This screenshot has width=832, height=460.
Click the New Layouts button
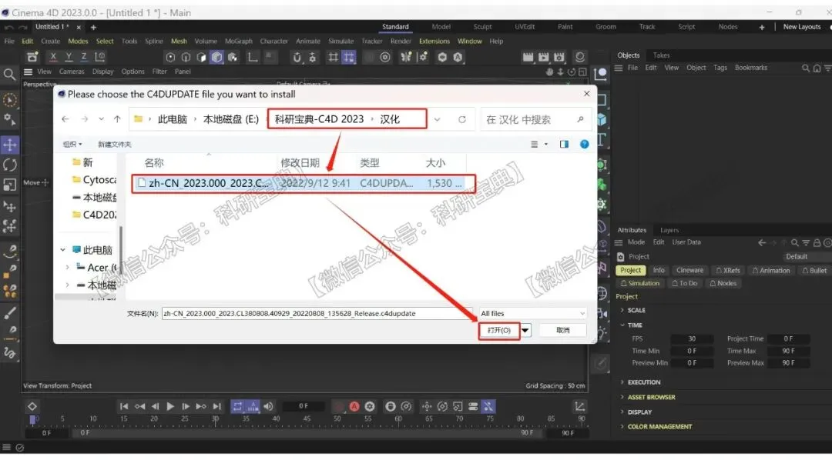click(802, 27)
